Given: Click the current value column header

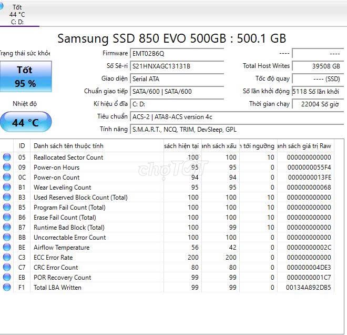Looking at the screenshot, I should (x=182, y=146).
